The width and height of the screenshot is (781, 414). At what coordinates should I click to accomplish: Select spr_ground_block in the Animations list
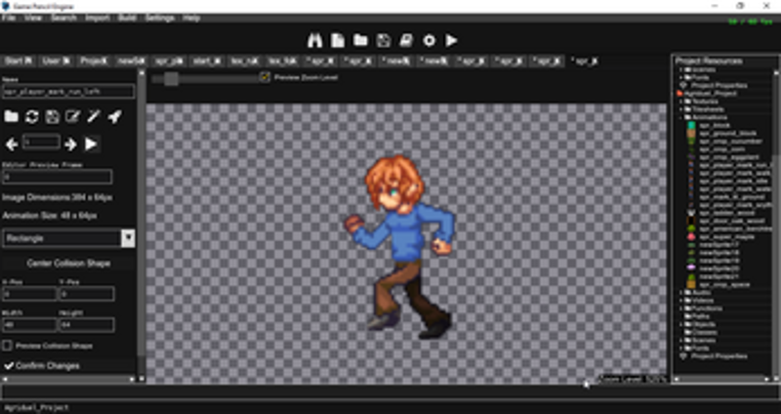727,134
